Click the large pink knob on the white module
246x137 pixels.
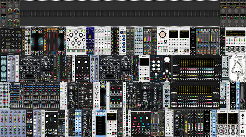click(x=162, y=34)
